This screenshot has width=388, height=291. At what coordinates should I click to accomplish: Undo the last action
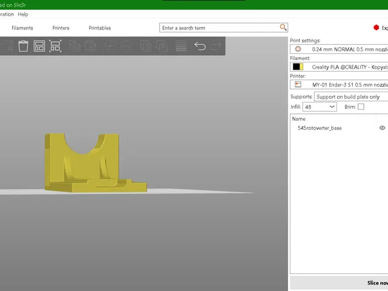(200, 46)
